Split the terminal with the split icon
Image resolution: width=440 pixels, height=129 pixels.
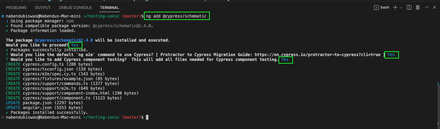pos(409,7)
